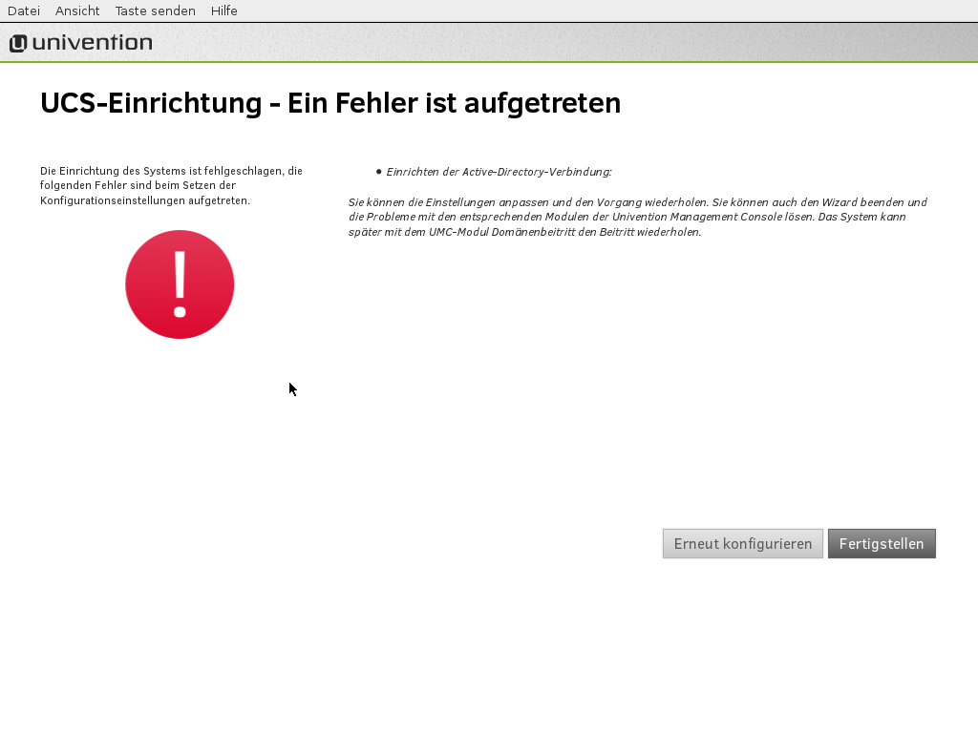The image size is (978, 755).
Task: Open the Ansicht menu
Action: (x=77, y=10)
